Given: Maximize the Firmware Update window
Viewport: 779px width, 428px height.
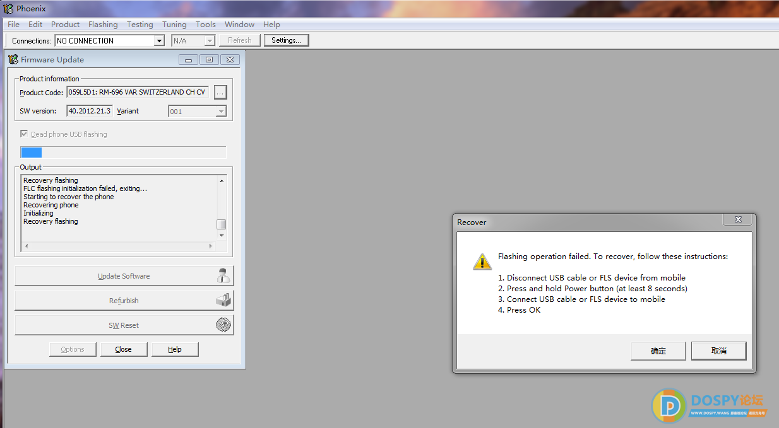Looking at the screenshot, I should pyautogui.click(x=209, y=60).
